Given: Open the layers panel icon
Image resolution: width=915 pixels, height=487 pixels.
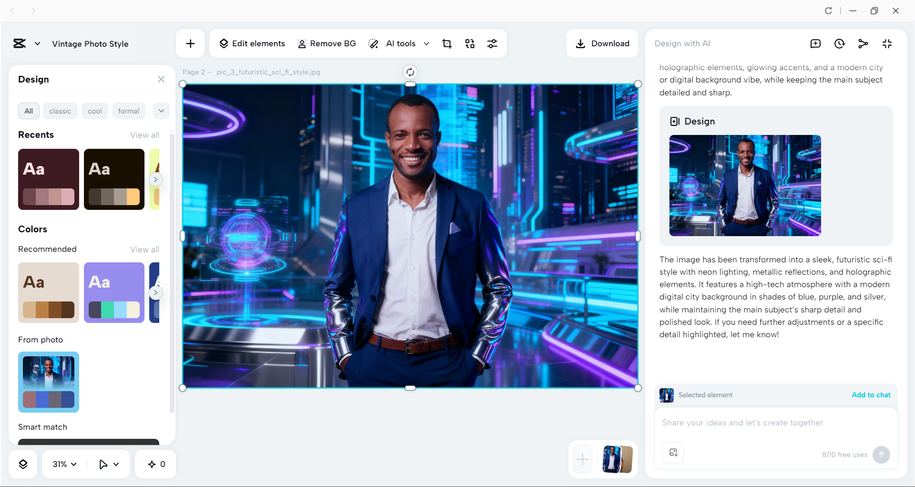Looking at the screenshot, I should coord(23,464).
